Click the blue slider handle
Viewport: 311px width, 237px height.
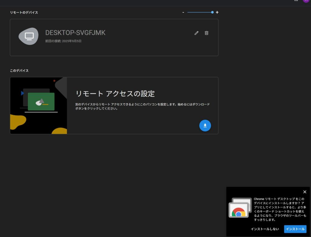pyautogui.click(x=212, y=12)
